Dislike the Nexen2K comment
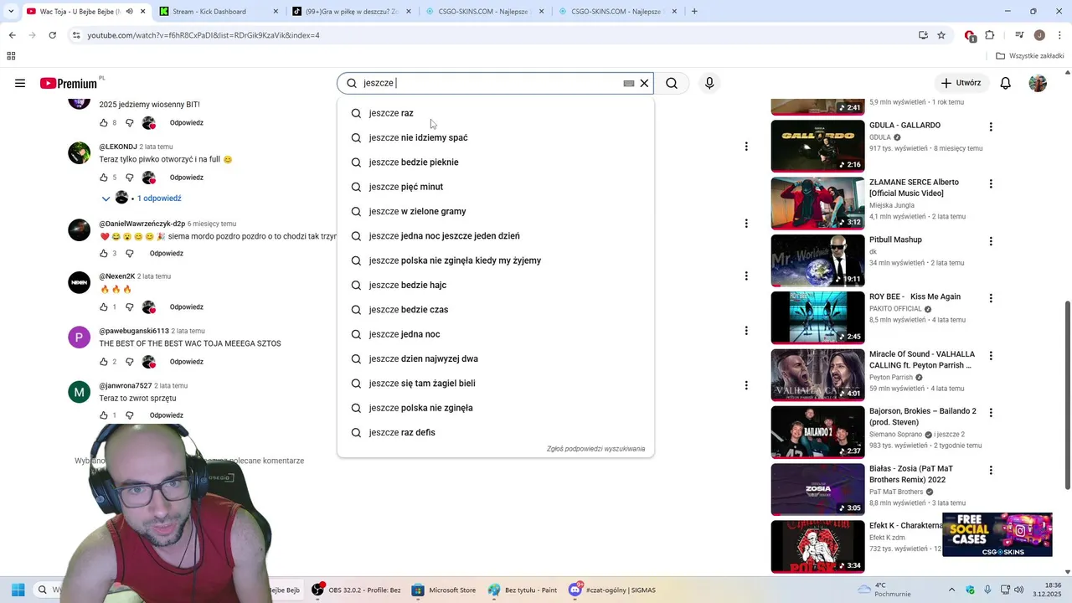This screenshot has height=603, width=1072. tap(130, 307)
